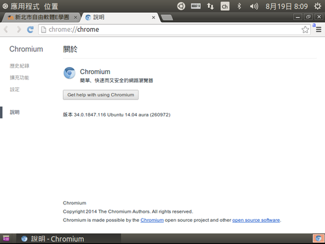Open the Chromium hamburger menu
Image resolution: width=325 pixels, height=244 pixels.
pyautogui.click(x=318, y=29)
